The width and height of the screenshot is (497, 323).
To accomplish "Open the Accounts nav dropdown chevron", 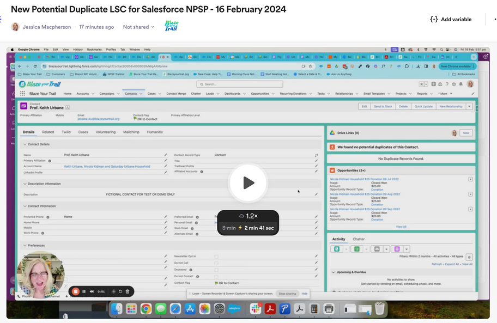I will click(x=93, y=94).
